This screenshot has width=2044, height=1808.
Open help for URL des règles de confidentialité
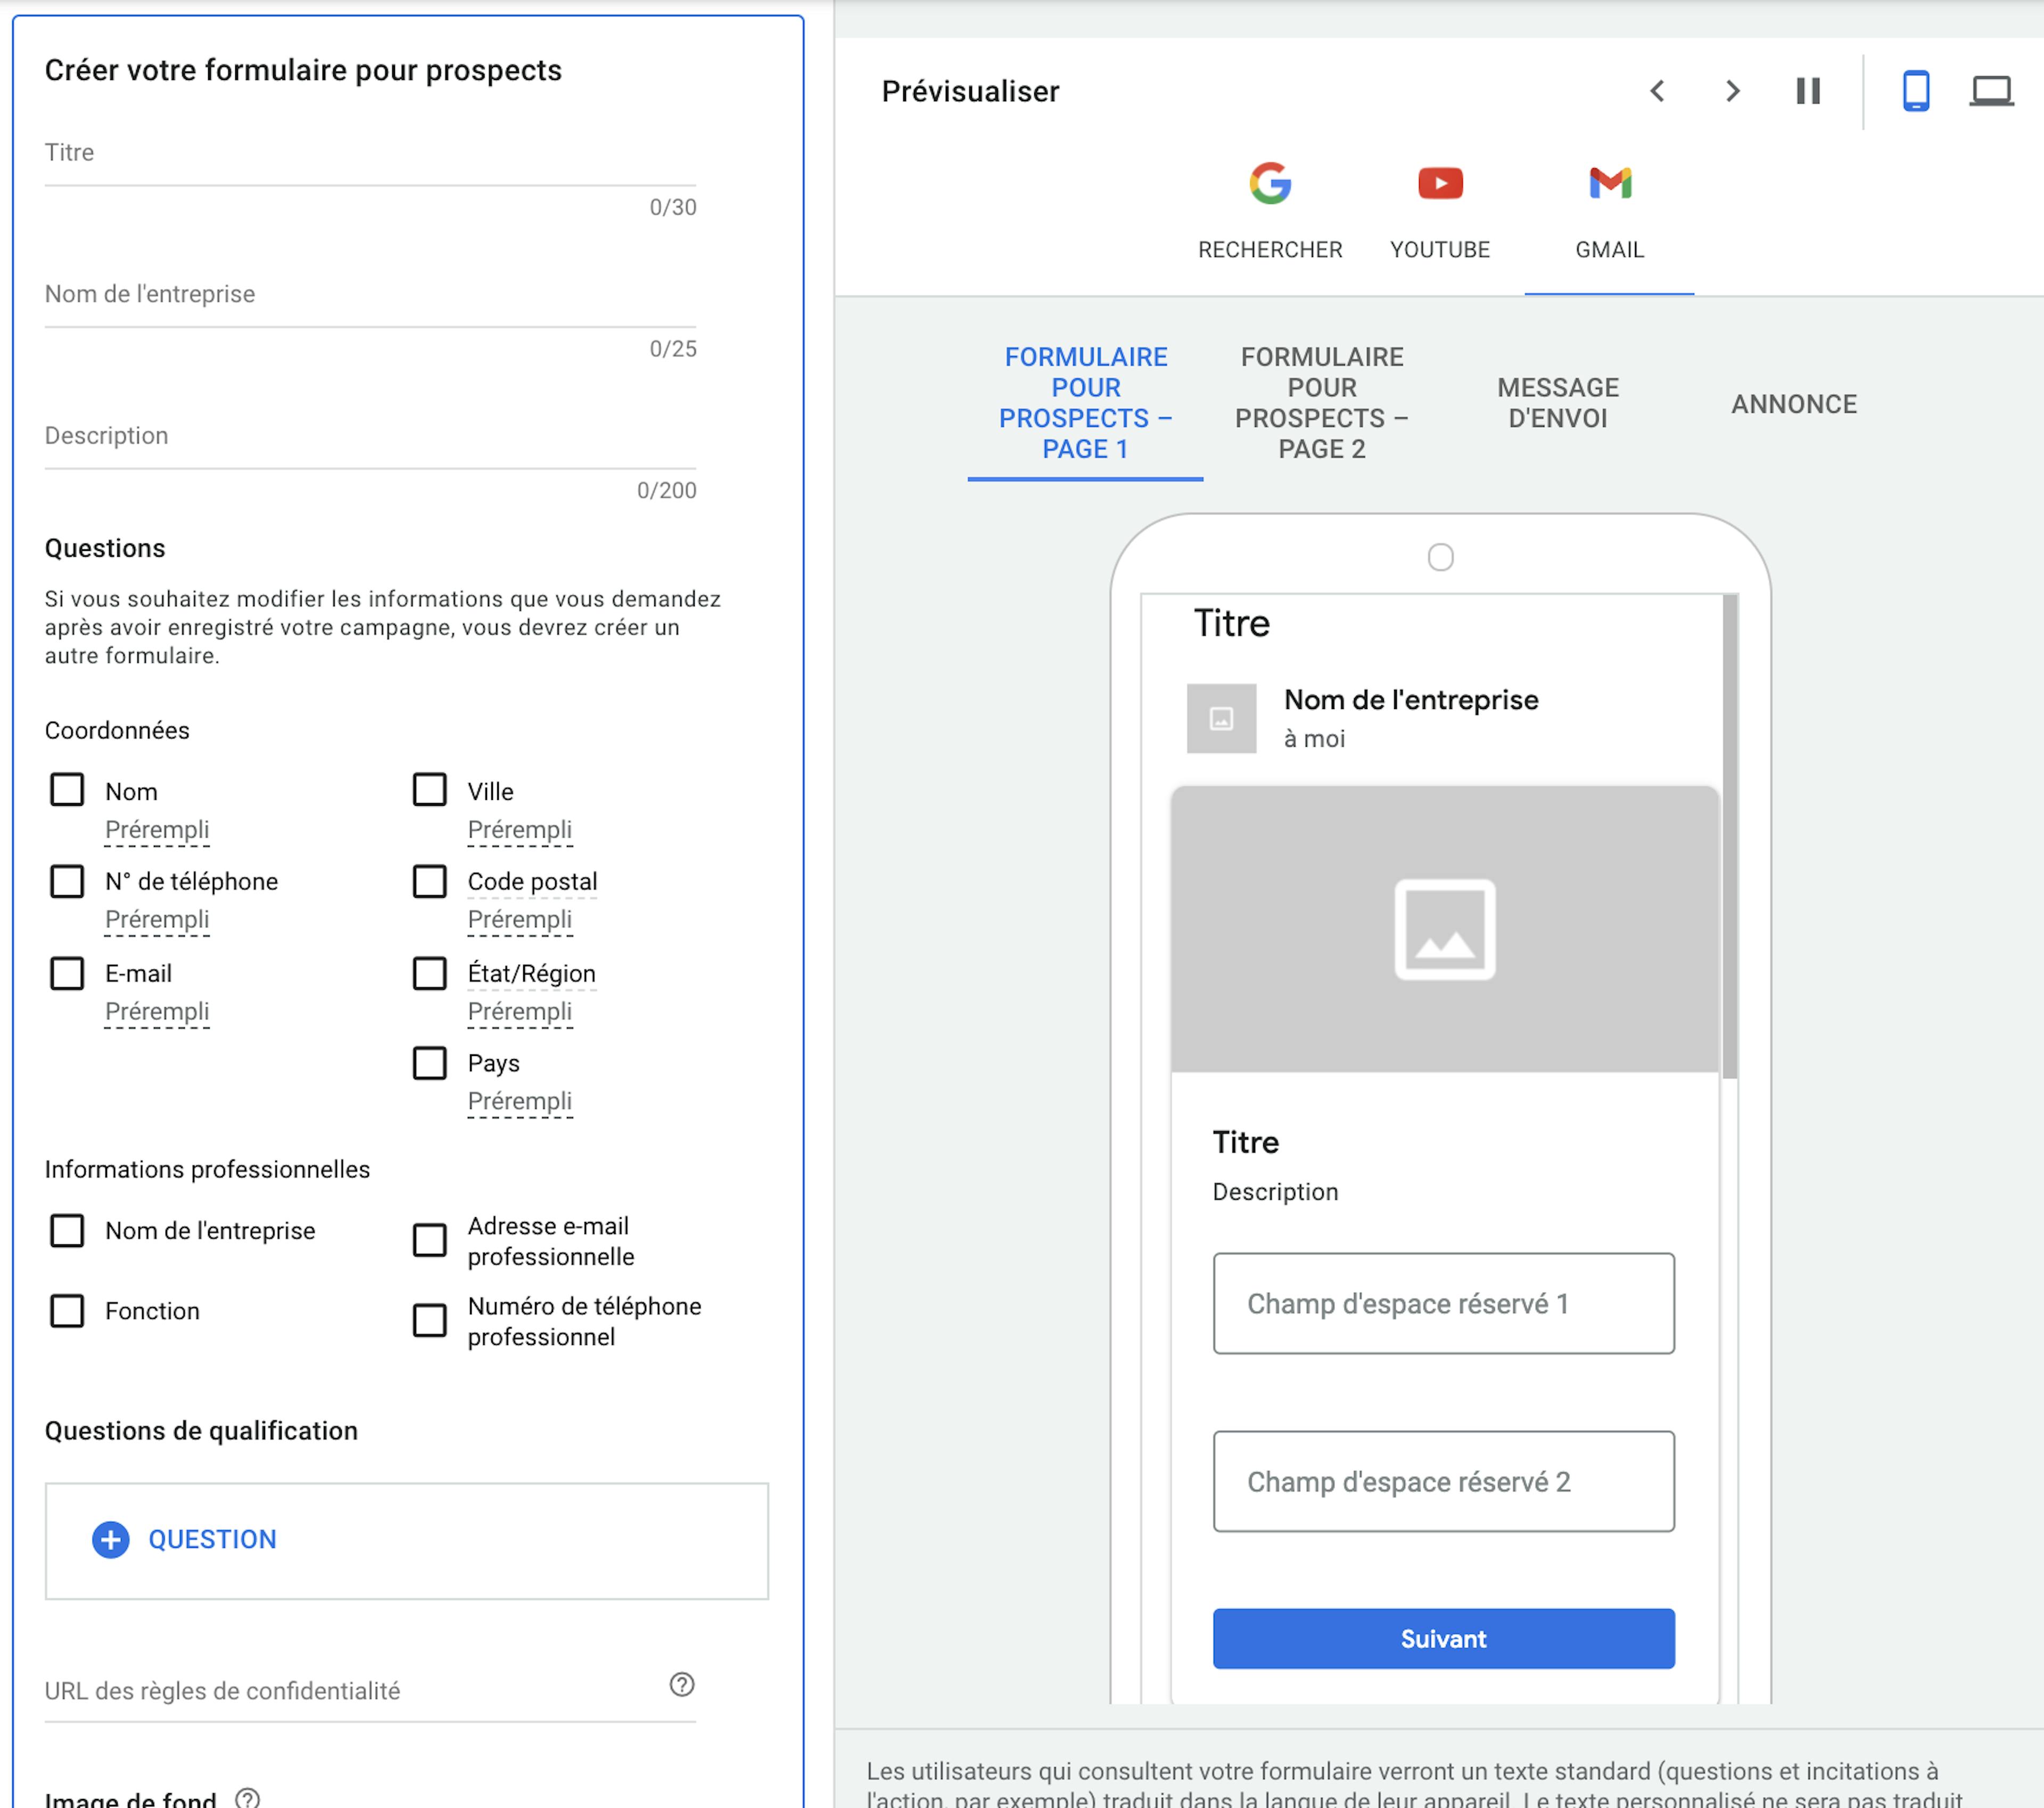[x=683, y=1686]
